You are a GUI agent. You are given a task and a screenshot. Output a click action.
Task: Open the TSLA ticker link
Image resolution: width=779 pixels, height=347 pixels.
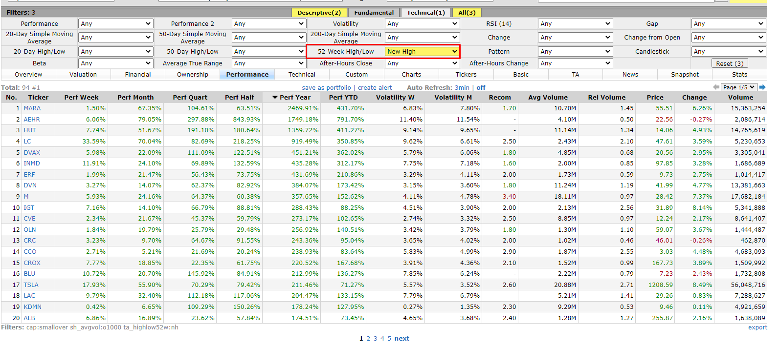pos(31,285)
